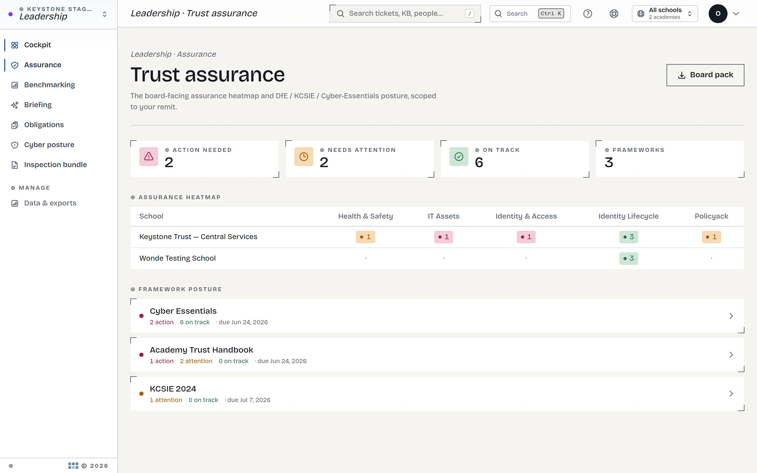757x473 pixels.
Task: Click the Briefing sparkle icon
Action: pyautogui.click(x=15, y=105)
